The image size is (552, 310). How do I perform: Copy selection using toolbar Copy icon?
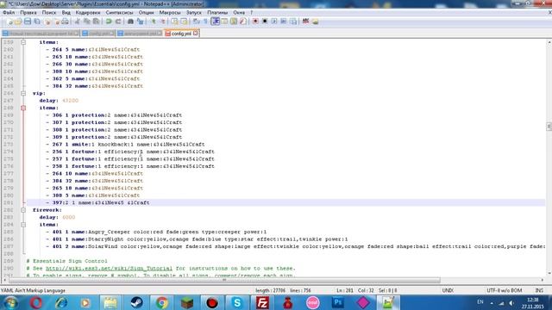(86, 22)
